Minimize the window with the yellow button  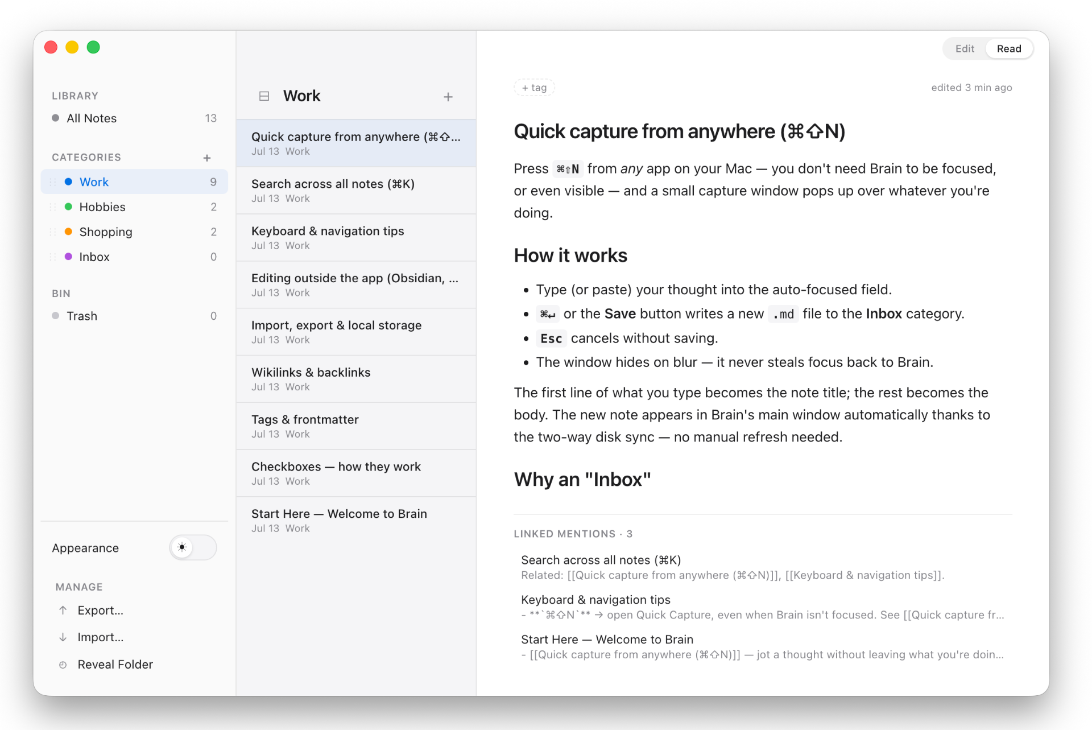click(x=72, y=47)
